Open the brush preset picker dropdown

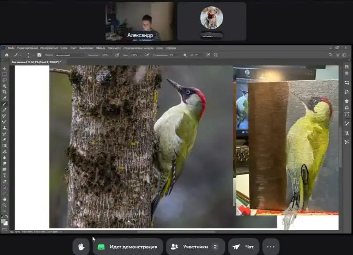tap(29, 55)
